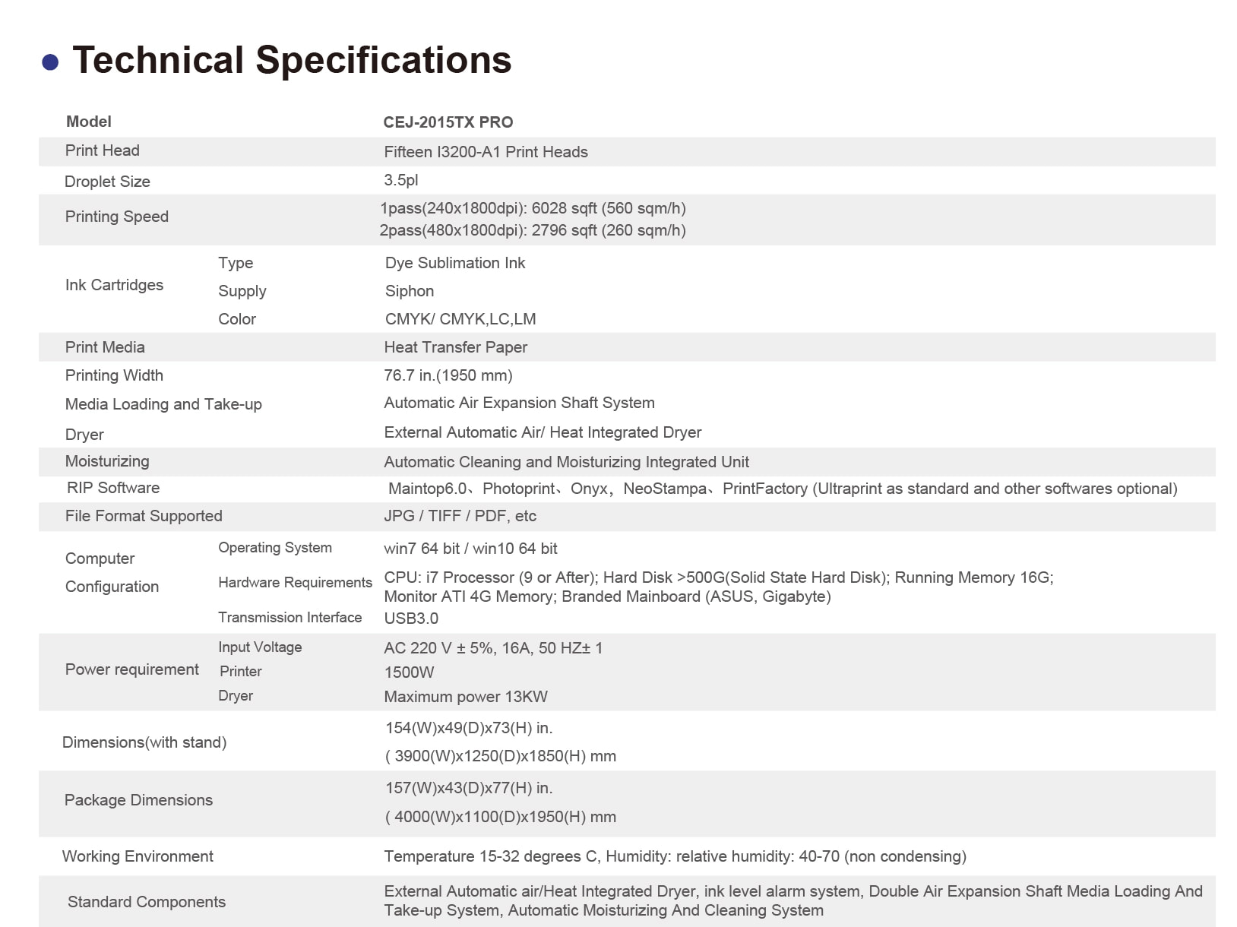Click the Maximum power 13KW text
The height and width of the screenshot is (927, 1237).
click(x=465, y=697)
